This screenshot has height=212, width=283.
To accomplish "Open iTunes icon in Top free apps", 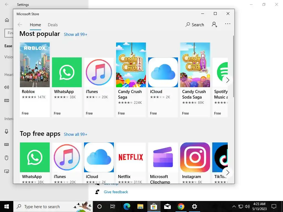I will point(67,157).
